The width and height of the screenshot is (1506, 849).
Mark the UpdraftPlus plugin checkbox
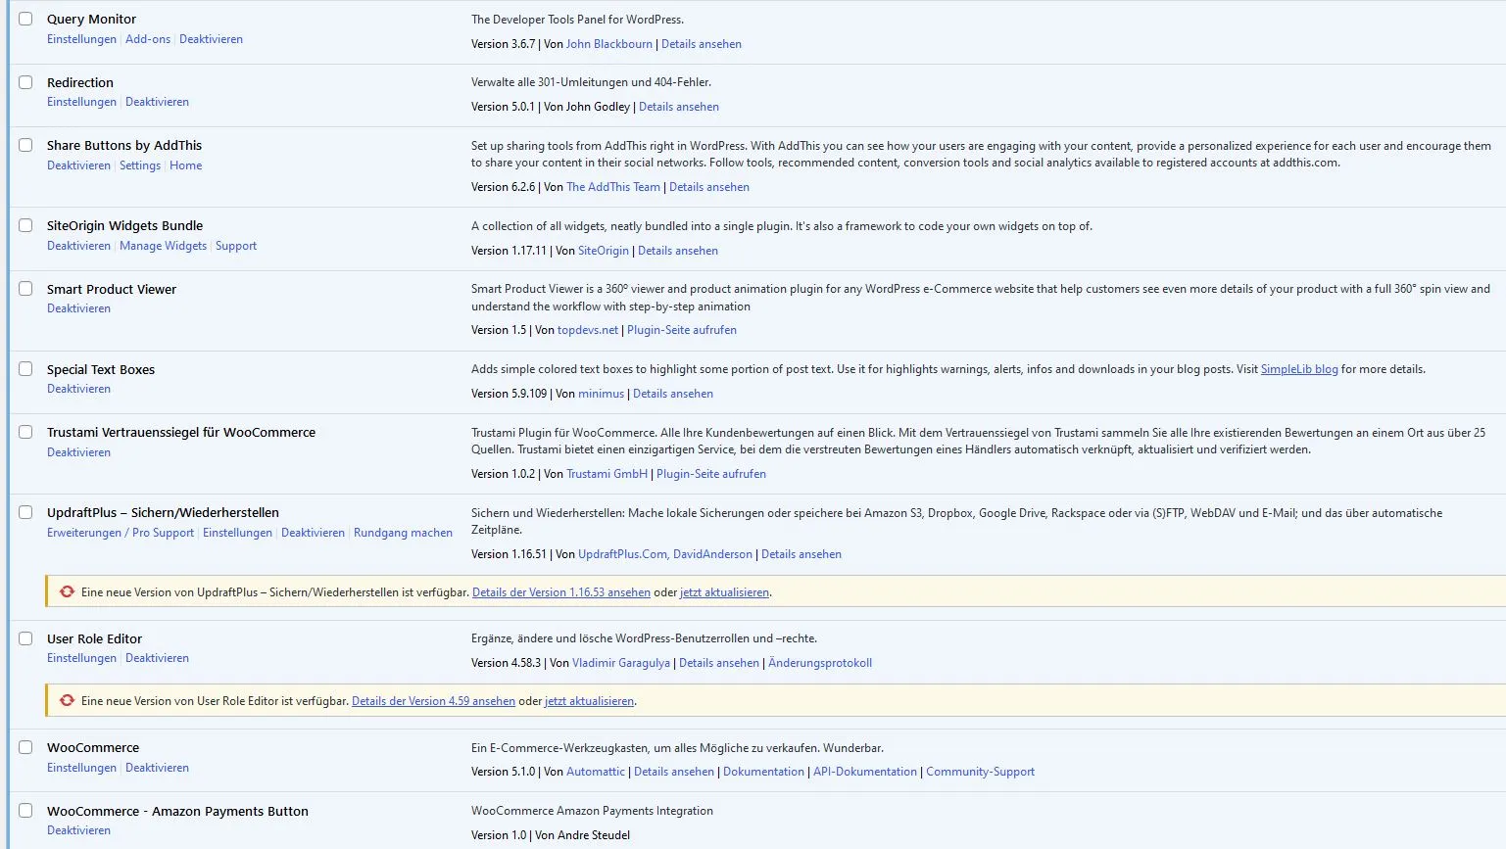[25, 512]
